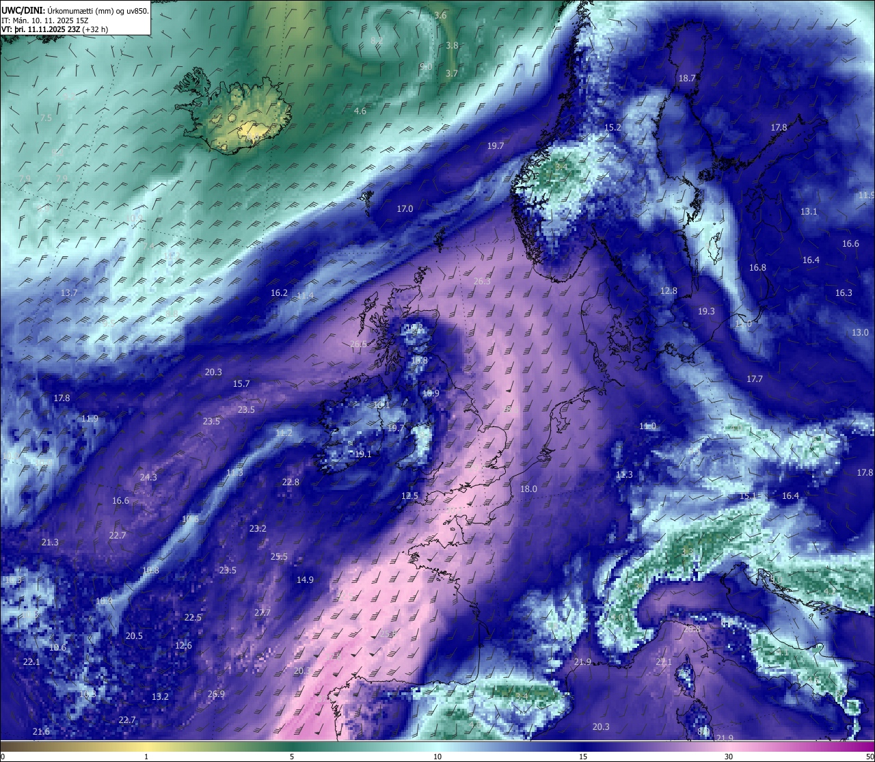Screen dimensions: 875x762
Task: Click the map value '19.3'
Action: pyautogui.click(x=706, y=311)
